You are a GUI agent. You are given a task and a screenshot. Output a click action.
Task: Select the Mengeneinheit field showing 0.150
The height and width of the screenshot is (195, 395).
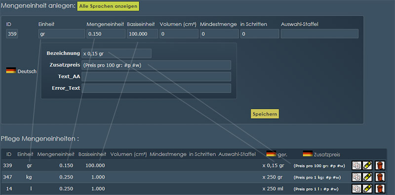click(x=106, y=33)
